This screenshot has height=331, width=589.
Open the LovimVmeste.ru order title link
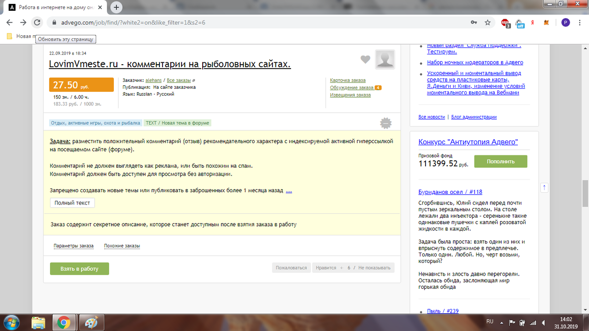pos(170,65)
